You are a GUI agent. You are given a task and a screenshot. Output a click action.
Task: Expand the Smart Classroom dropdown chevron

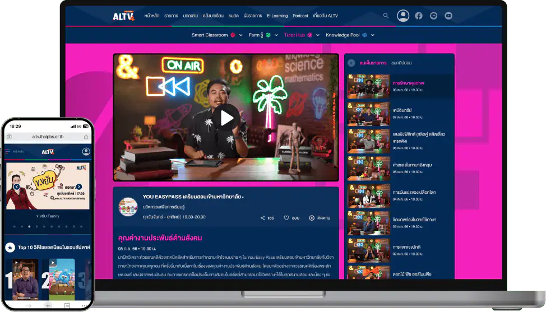pos(241,35)
